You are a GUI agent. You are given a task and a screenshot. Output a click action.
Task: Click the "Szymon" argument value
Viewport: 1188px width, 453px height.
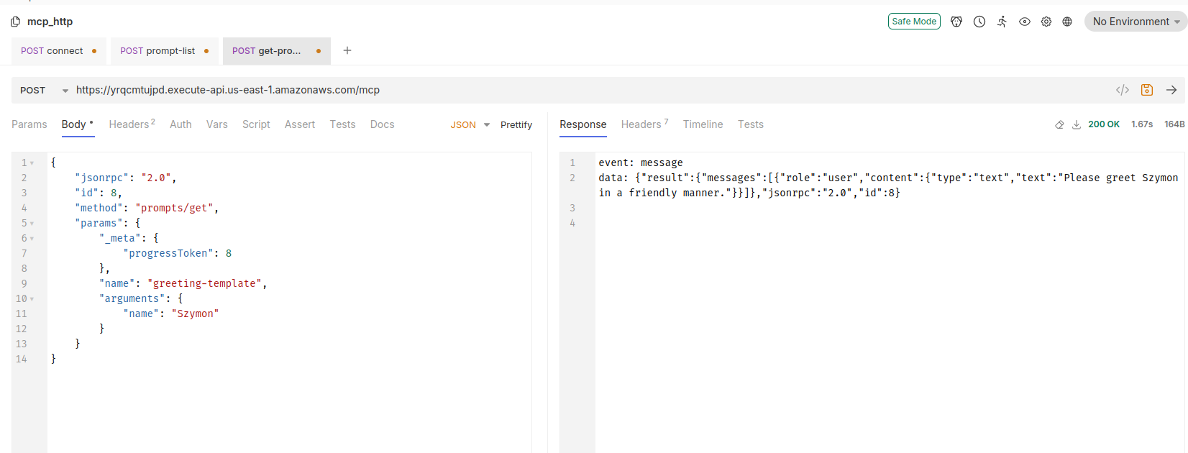click(x=195, y=314)
